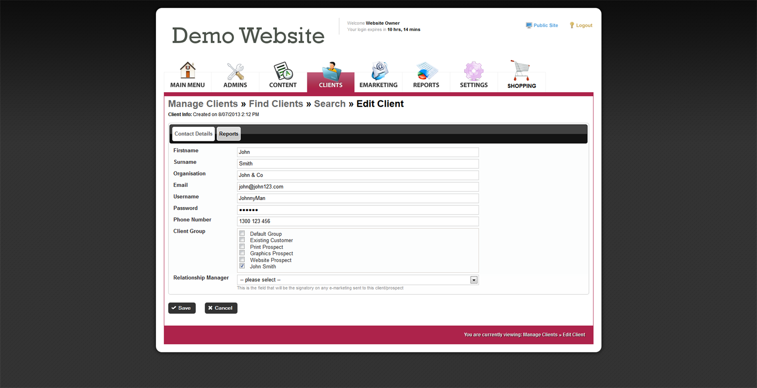Open the Content document icon

(x=283, y=71)
